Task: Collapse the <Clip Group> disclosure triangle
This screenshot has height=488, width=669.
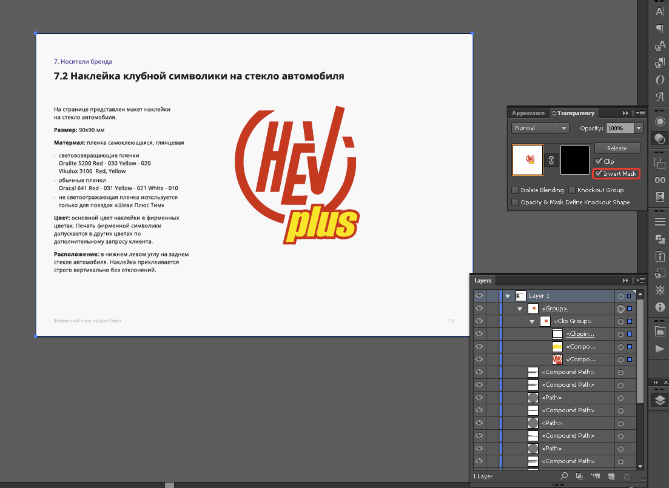Action: pos(531,321)
